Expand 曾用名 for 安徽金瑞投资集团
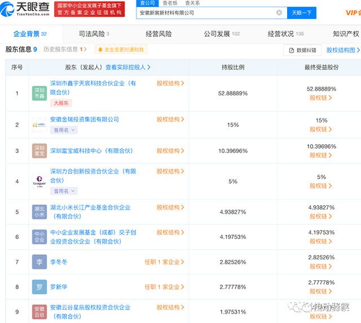 pos(64,130)
